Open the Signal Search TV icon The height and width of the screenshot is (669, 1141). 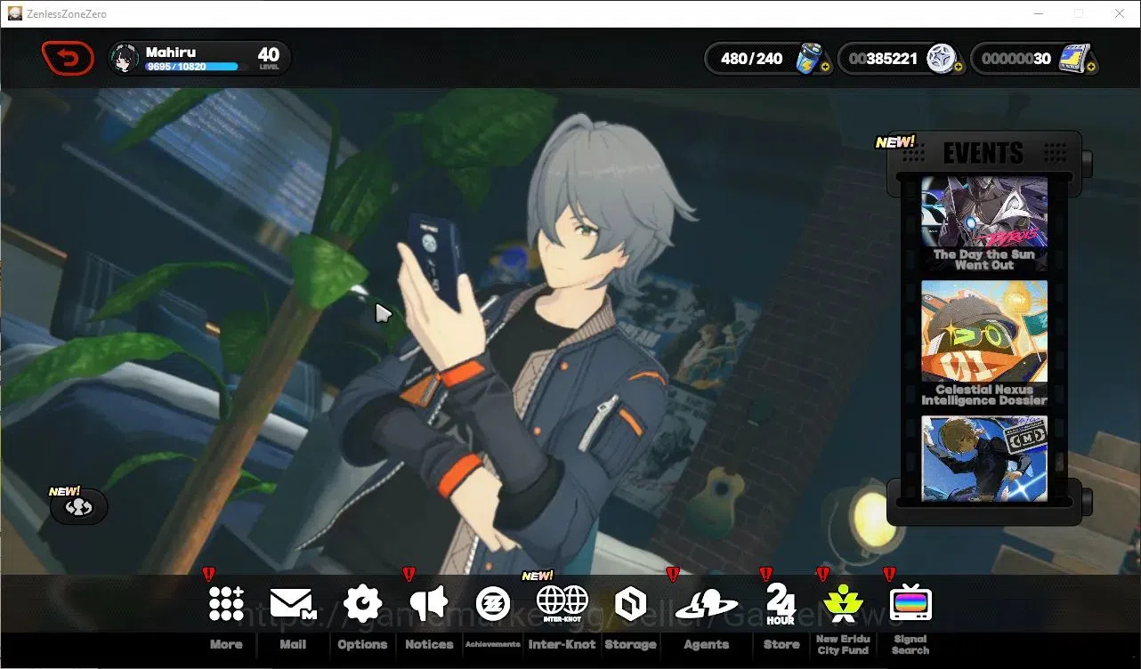[x=910, y=603]
